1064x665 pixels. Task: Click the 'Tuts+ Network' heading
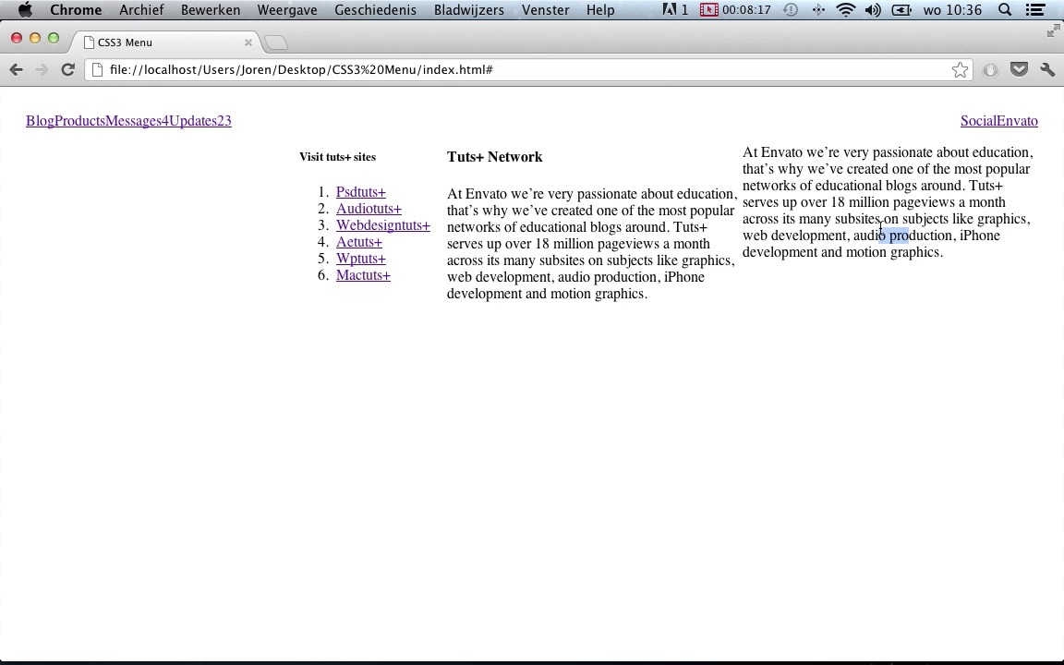pos(495,157)
